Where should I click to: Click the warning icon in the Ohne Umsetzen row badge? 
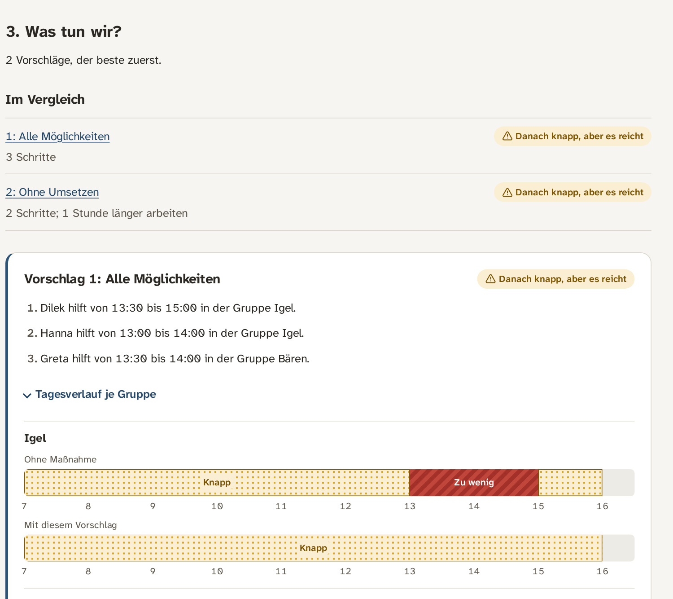pos(507,192)
